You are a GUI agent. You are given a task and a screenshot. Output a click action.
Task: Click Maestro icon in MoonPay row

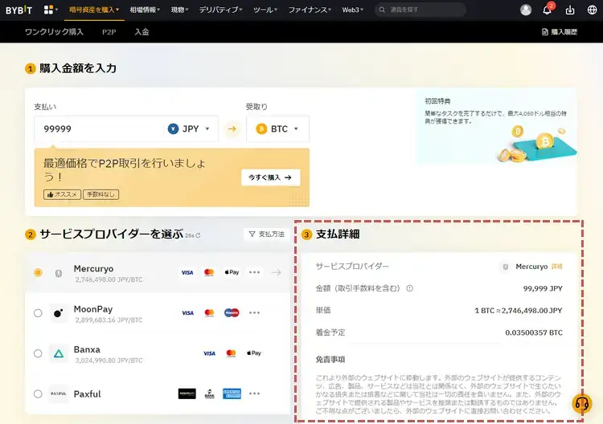point(232,313)
